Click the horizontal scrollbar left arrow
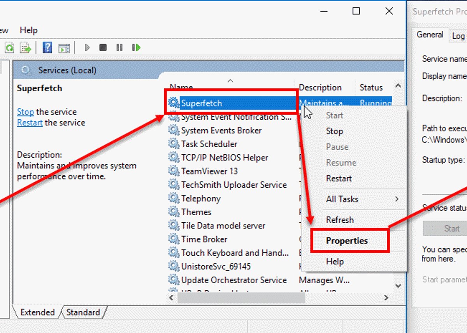 point(172,298)
